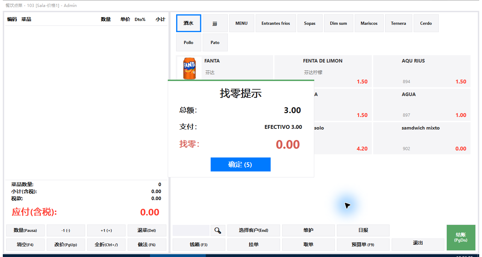The width and height of the screenshot is (482, 257).
Task: Increase quantity with +1 (+) button
Action: coord(106,230)
